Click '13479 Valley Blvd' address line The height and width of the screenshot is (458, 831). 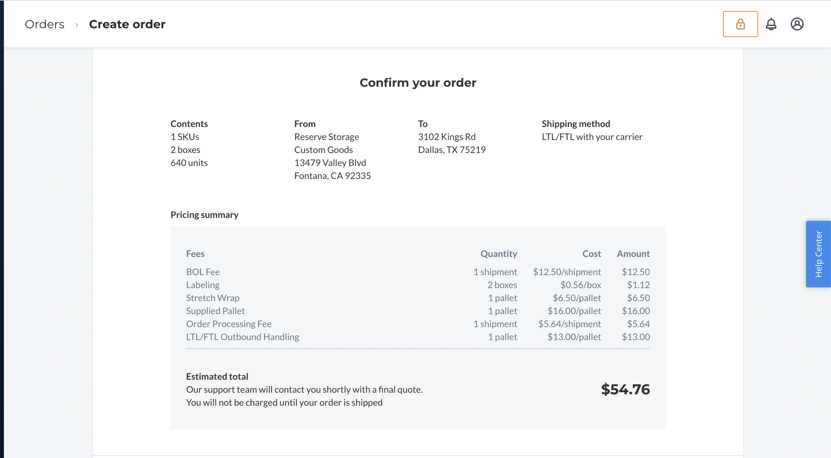(330, 163)
